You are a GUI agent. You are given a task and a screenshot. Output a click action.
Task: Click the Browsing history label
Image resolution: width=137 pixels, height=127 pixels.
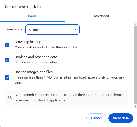click(x=28, y=42)
